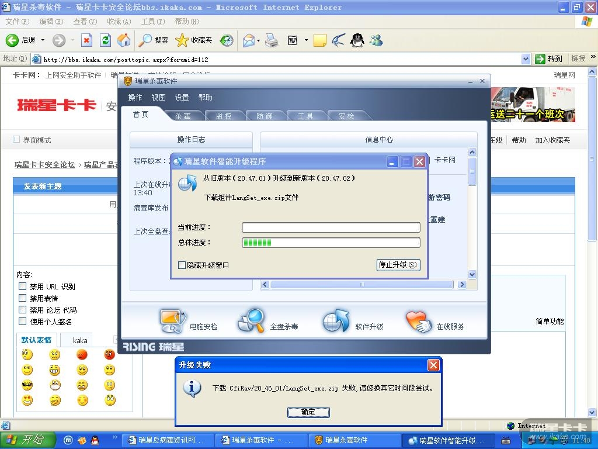Open 在线服务 online service icon
Viewport: 598px width, 449px height.
point(418,322)
